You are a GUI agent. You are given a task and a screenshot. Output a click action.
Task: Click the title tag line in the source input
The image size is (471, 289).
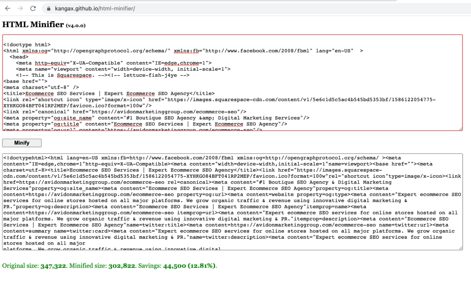109,94
